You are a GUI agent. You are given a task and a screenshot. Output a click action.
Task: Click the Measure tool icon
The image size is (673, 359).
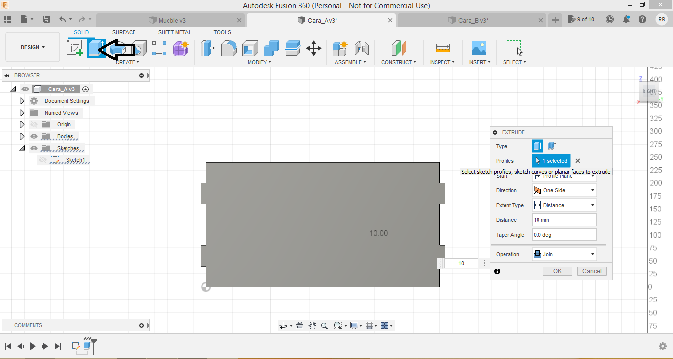coord(442,48)
